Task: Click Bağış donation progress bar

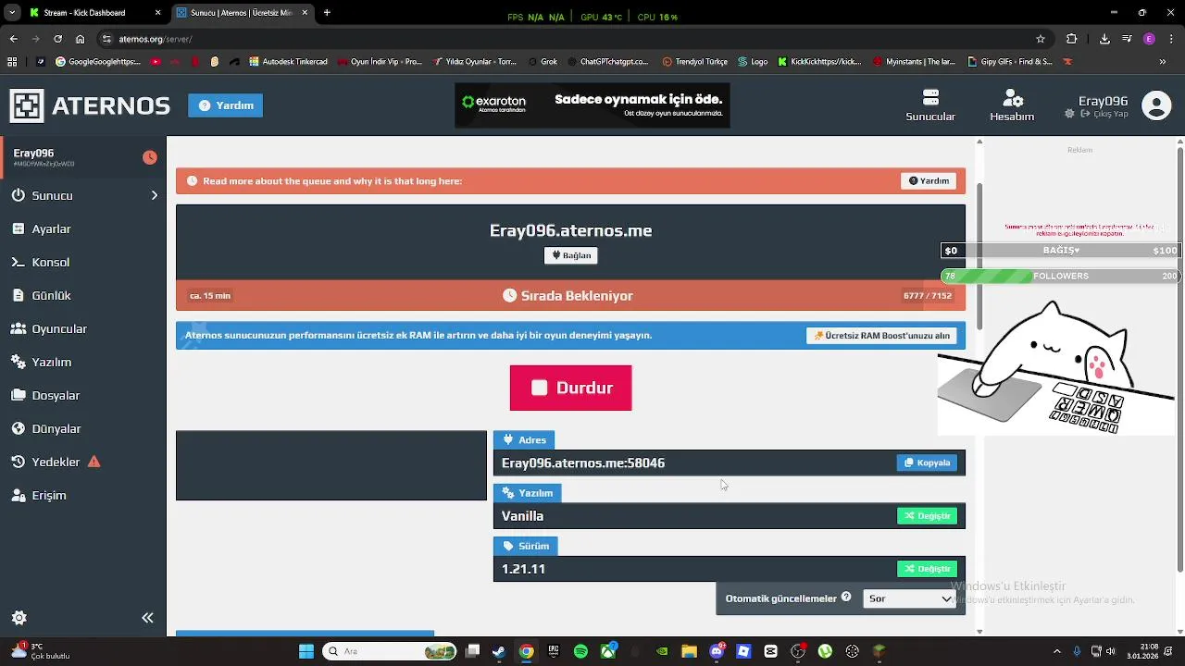Action: 1060,251
